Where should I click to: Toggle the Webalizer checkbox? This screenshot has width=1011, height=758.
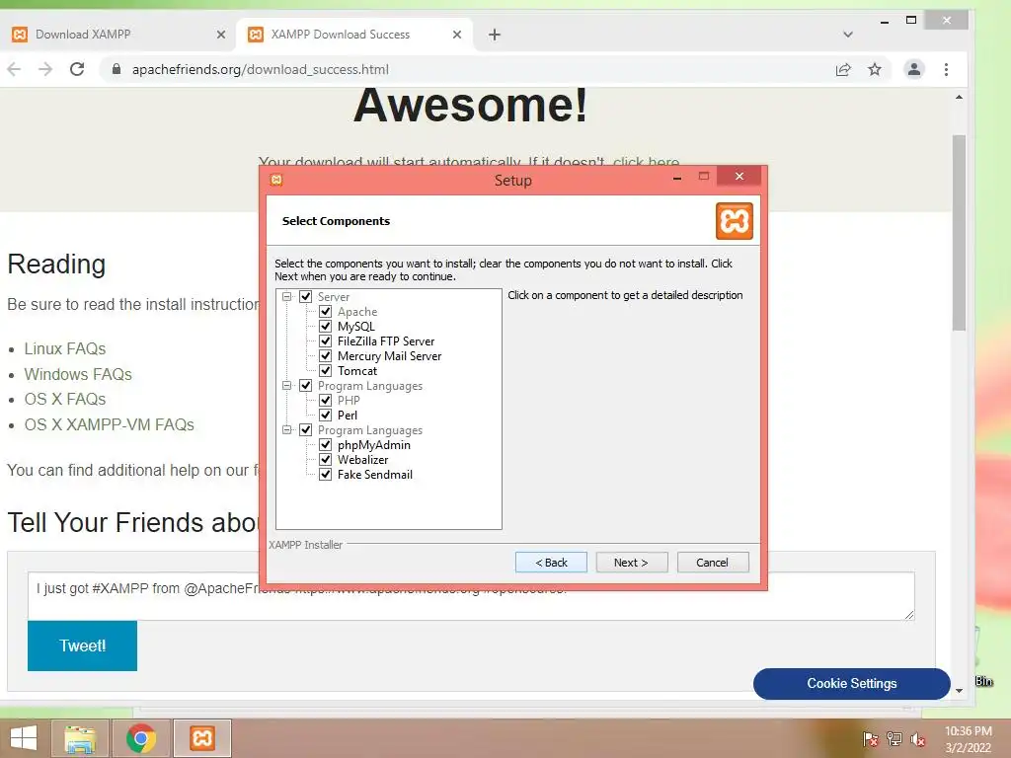[326, 460]
